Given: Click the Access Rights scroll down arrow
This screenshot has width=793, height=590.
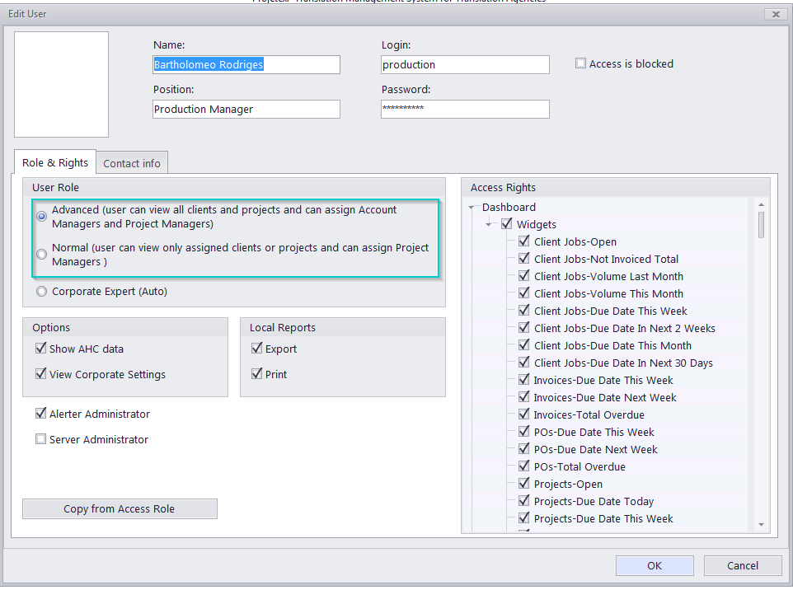Looking at the screenshot, I should click(761, 525).
